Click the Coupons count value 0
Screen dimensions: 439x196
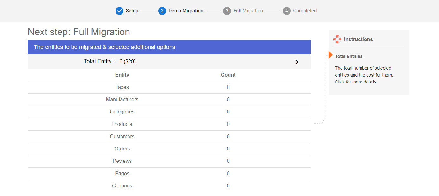pyautogui.click(x=228, y=186)
